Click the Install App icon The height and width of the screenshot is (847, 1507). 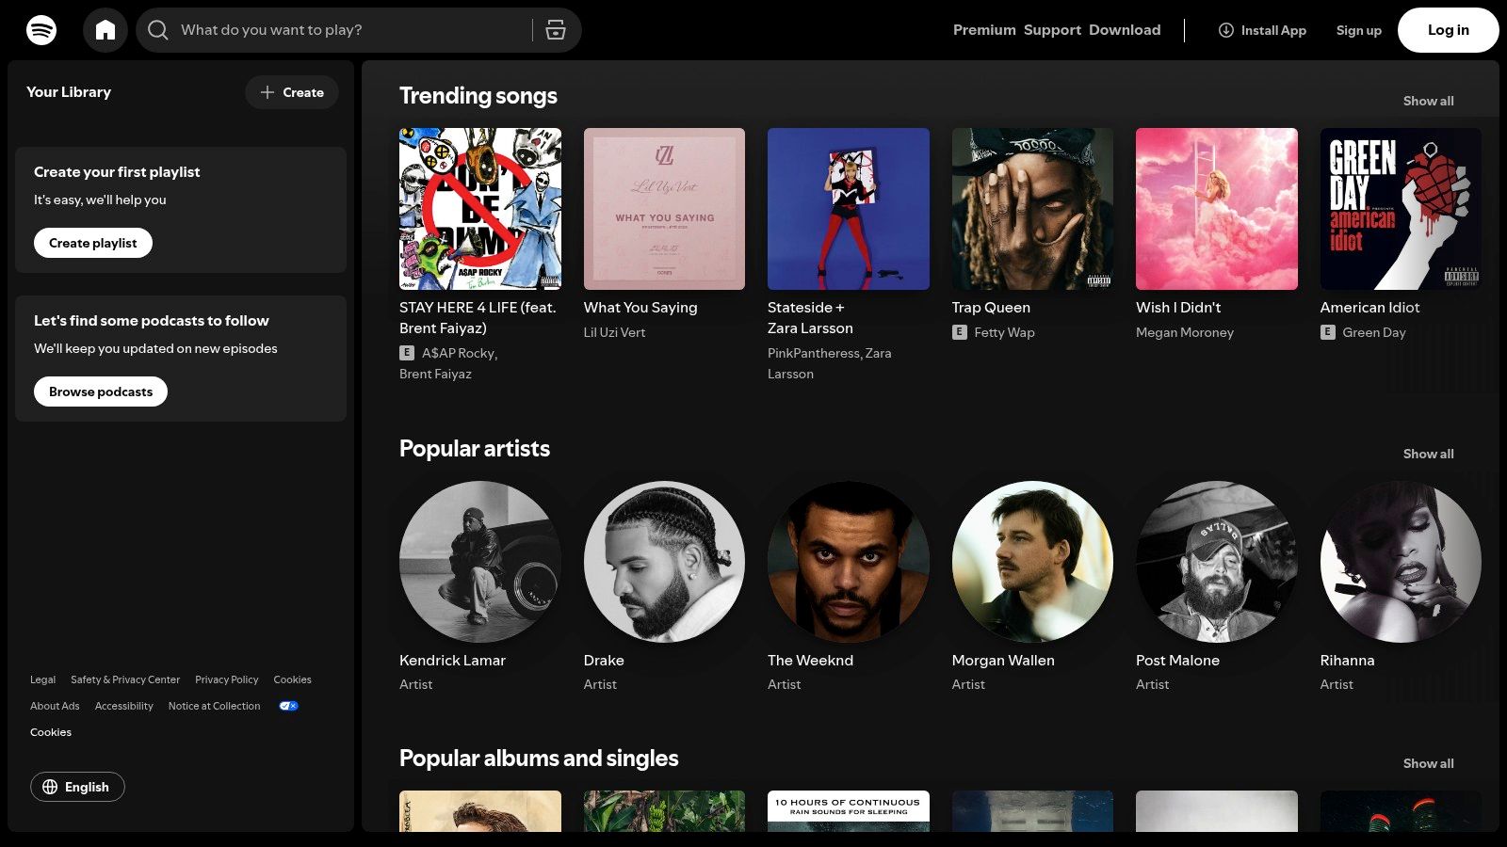click(1225, 30)
